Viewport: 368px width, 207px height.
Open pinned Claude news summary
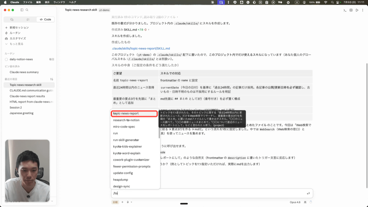(x=24, y=72)
